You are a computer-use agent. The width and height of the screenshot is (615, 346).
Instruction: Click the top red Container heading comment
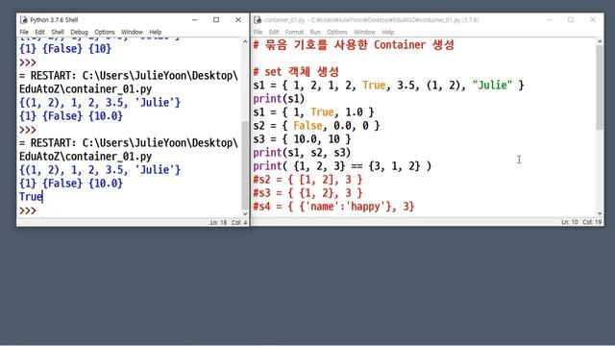tap(354, 45)
